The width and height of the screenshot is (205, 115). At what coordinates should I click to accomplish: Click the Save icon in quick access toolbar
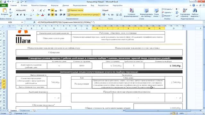5,2
